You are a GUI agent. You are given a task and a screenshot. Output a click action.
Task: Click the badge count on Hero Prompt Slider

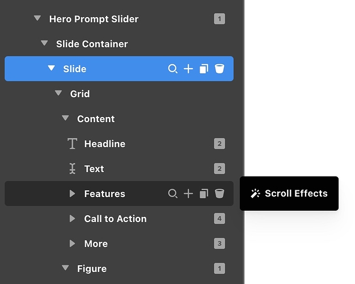219,19
